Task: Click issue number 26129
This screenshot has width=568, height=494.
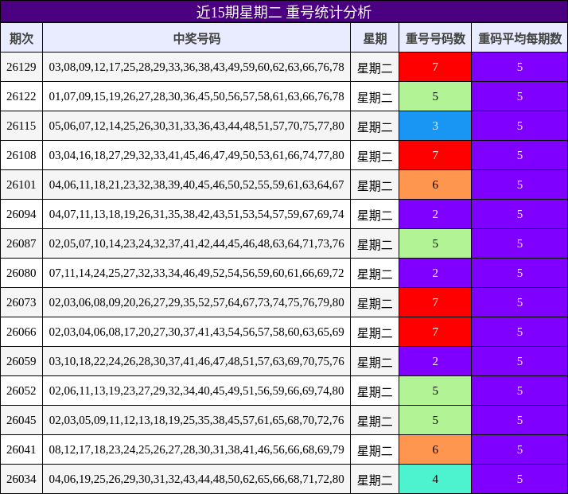Action: coord(21,67)
